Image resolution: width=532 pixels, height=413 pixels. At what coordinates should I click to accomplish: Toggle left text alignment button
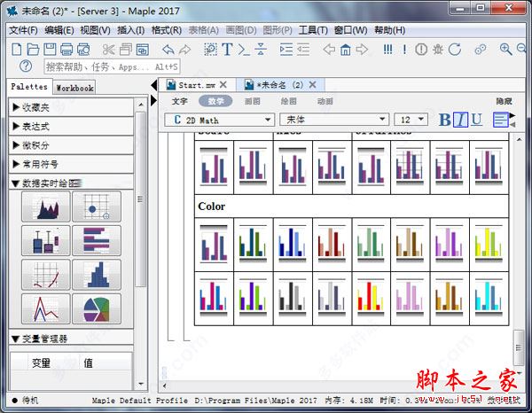pyautogui.click(x=500, y=120)
